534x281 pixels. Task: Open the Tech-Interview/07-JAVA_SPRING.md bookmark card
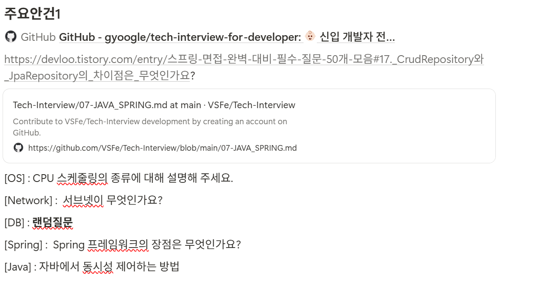point(249,126)
